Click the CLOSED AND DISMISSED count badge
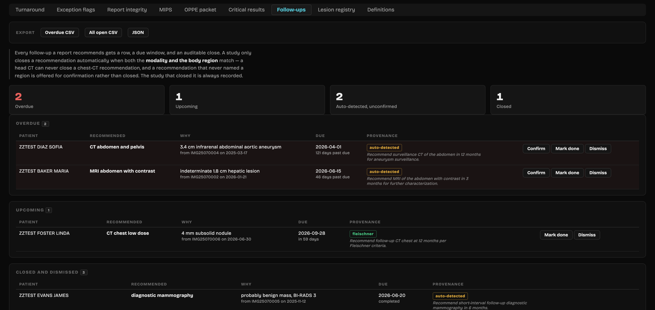 coord(84,273)
